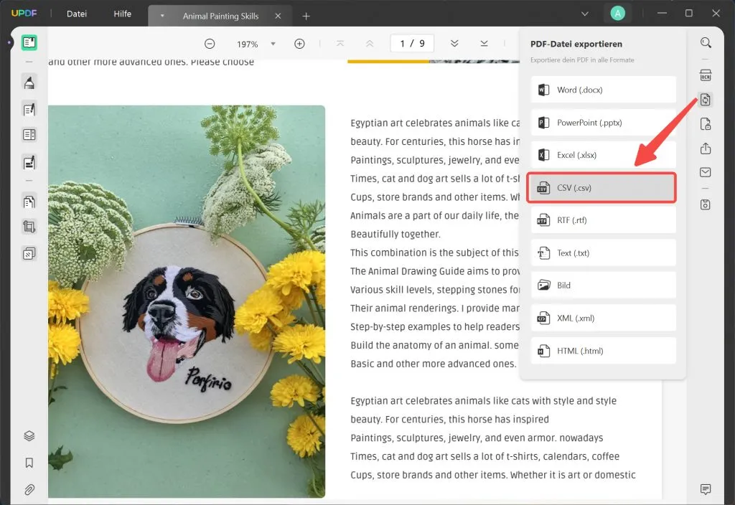Click the page number input field

[x=411, y=43]
